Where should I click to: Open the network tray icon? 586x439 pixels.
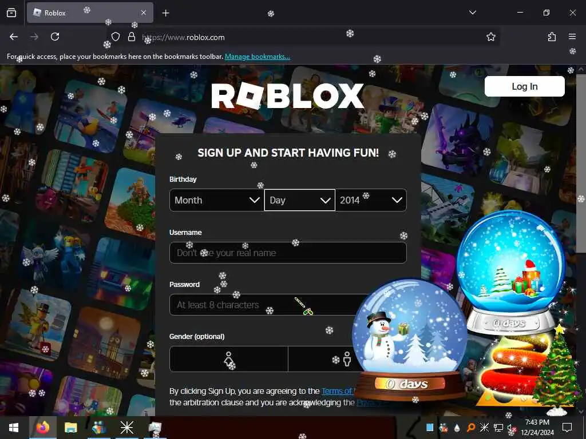pyautogui.click(x=498, y=428)
